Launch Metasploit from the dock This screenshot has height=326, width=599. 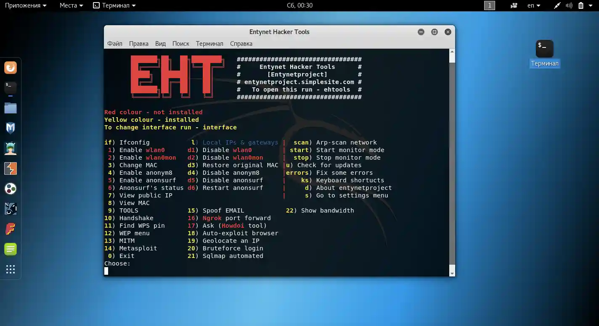[11, 128]
